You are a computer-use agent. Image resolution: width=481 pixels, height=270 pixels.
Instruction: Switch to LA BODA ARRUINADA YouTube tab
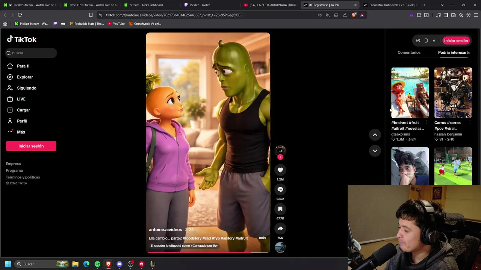(x=271, y=5)
